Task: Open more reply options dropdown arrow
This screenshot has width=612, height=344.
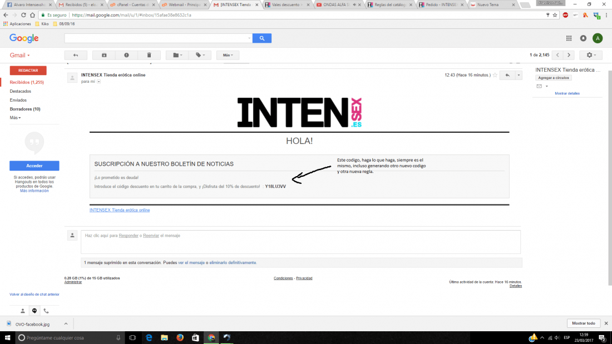Action: pyautogui.click(x=519, y=75)
